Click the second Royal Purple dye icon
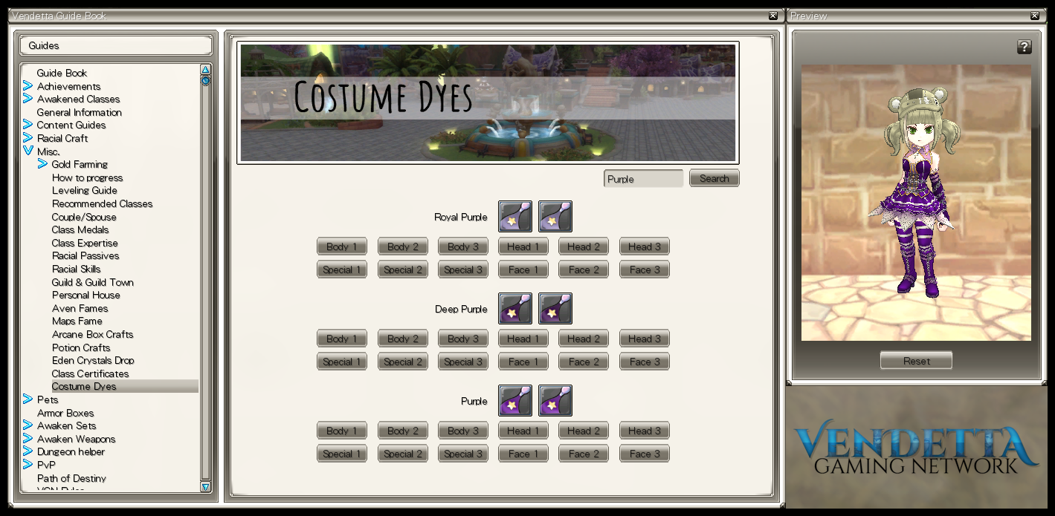 tap(555, 217)
